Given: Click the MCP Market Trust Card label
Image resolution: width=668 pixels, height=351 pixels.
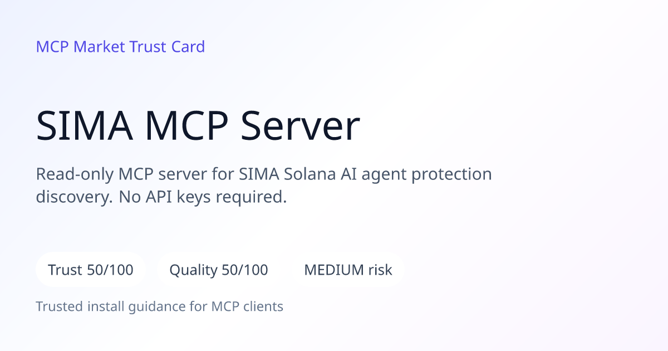Looking at the screenshot, I should pyautogui.click(x=120, y=47).
